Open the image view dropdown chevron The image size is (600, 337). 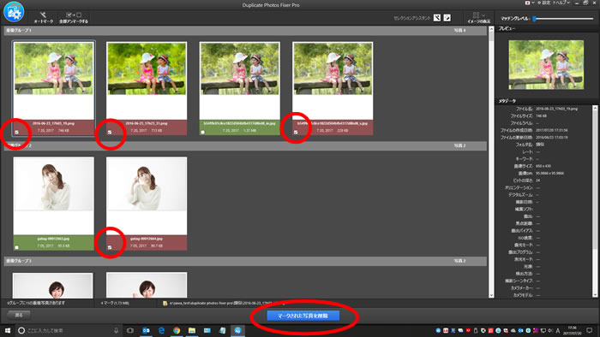[x=483, y=15]
